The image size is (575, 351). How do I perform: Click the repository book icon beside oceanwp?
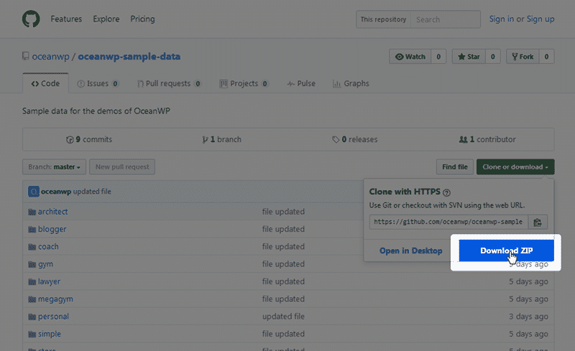26,56
